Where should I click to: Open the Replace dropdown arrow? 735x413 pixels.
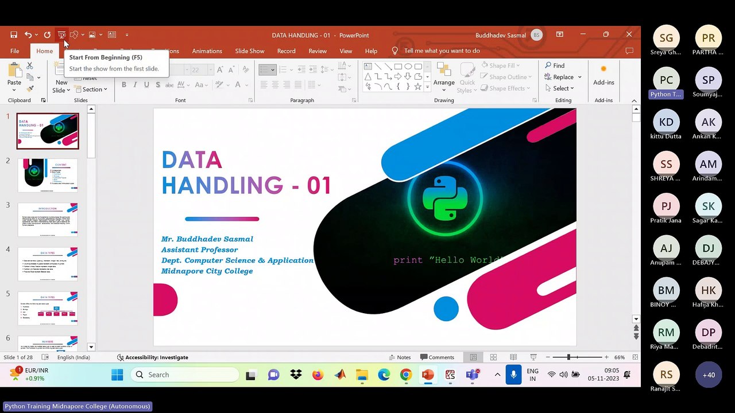580,77
